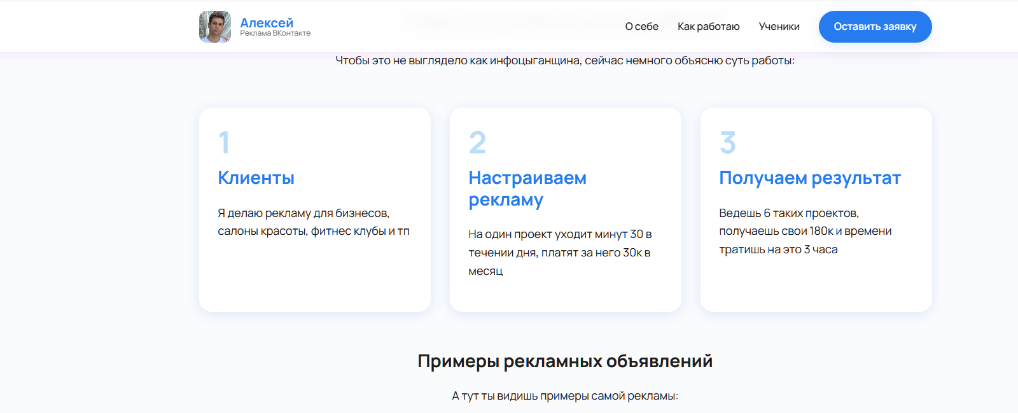Click the Реклама ВКонтакте subtitle under the name

(275, 34)
